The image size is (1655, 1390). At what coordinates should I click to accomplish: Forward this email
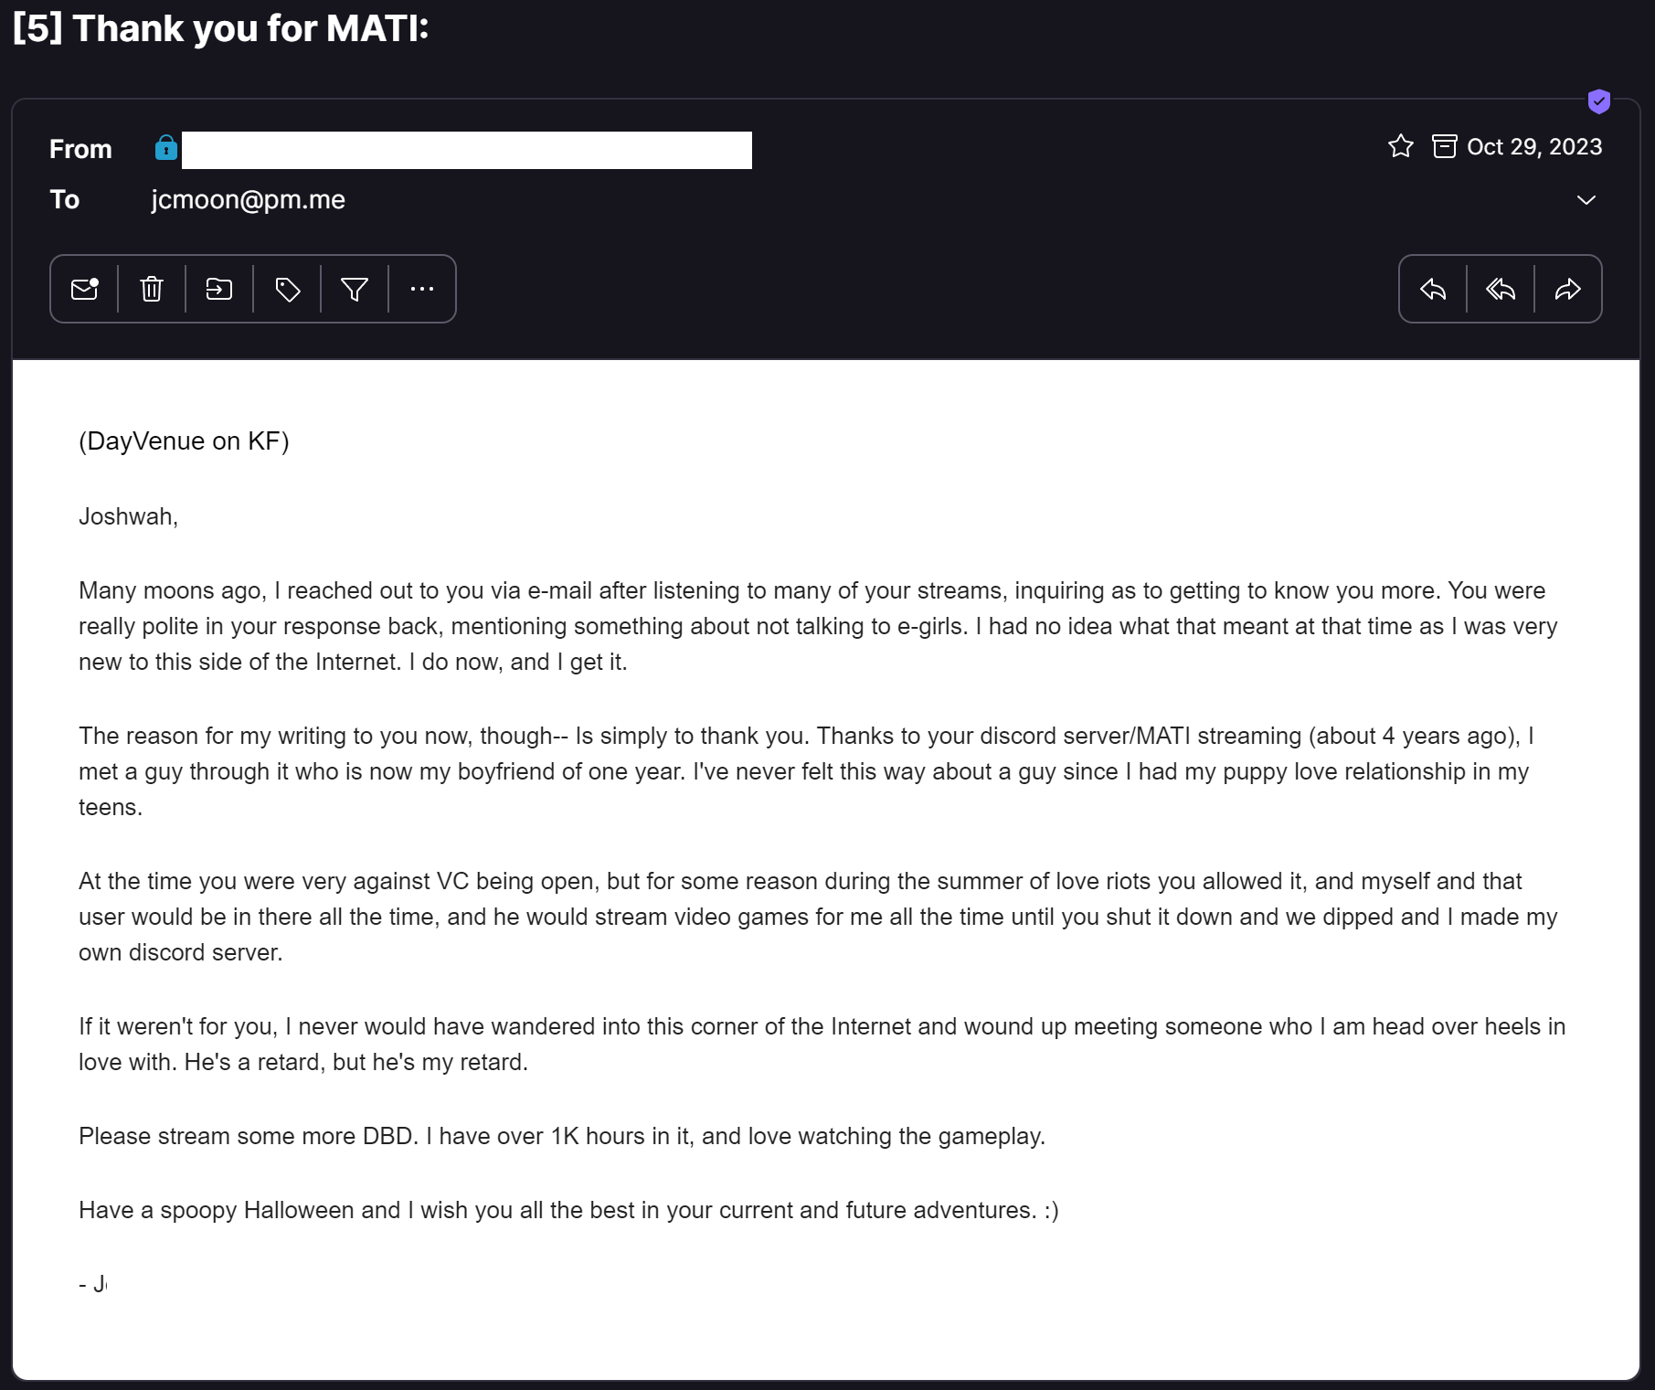1568,290
